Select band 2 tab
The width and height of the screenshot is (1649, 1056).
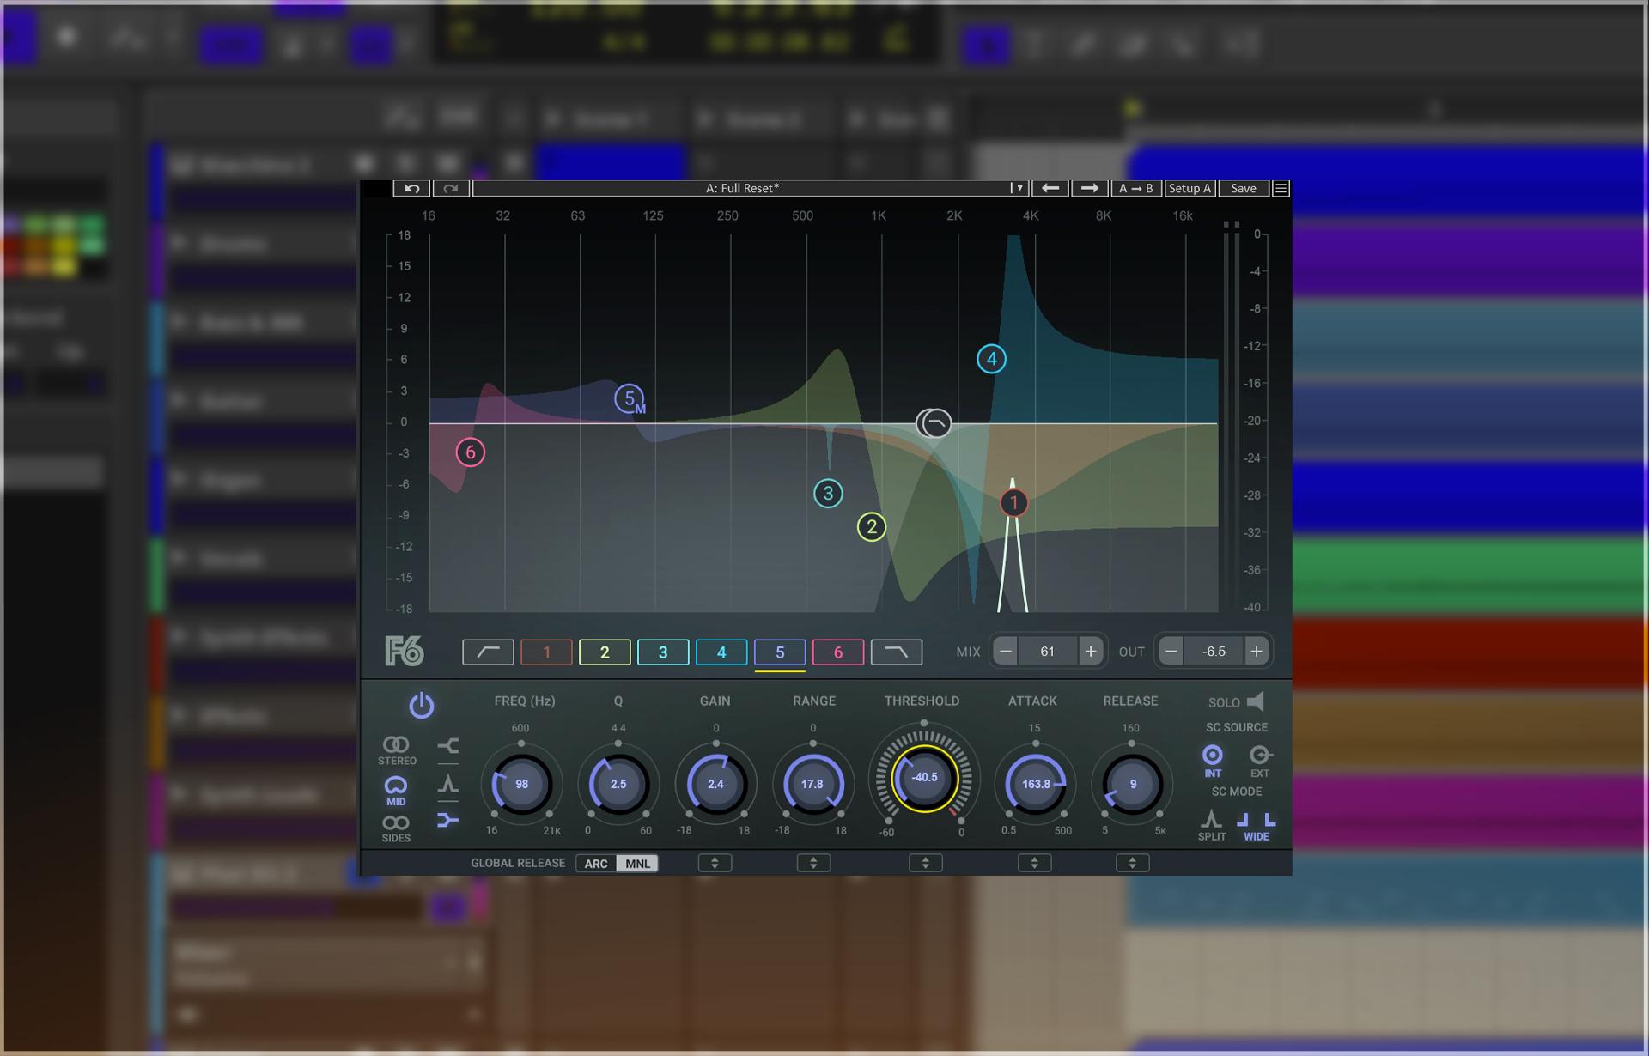(605, 652)
